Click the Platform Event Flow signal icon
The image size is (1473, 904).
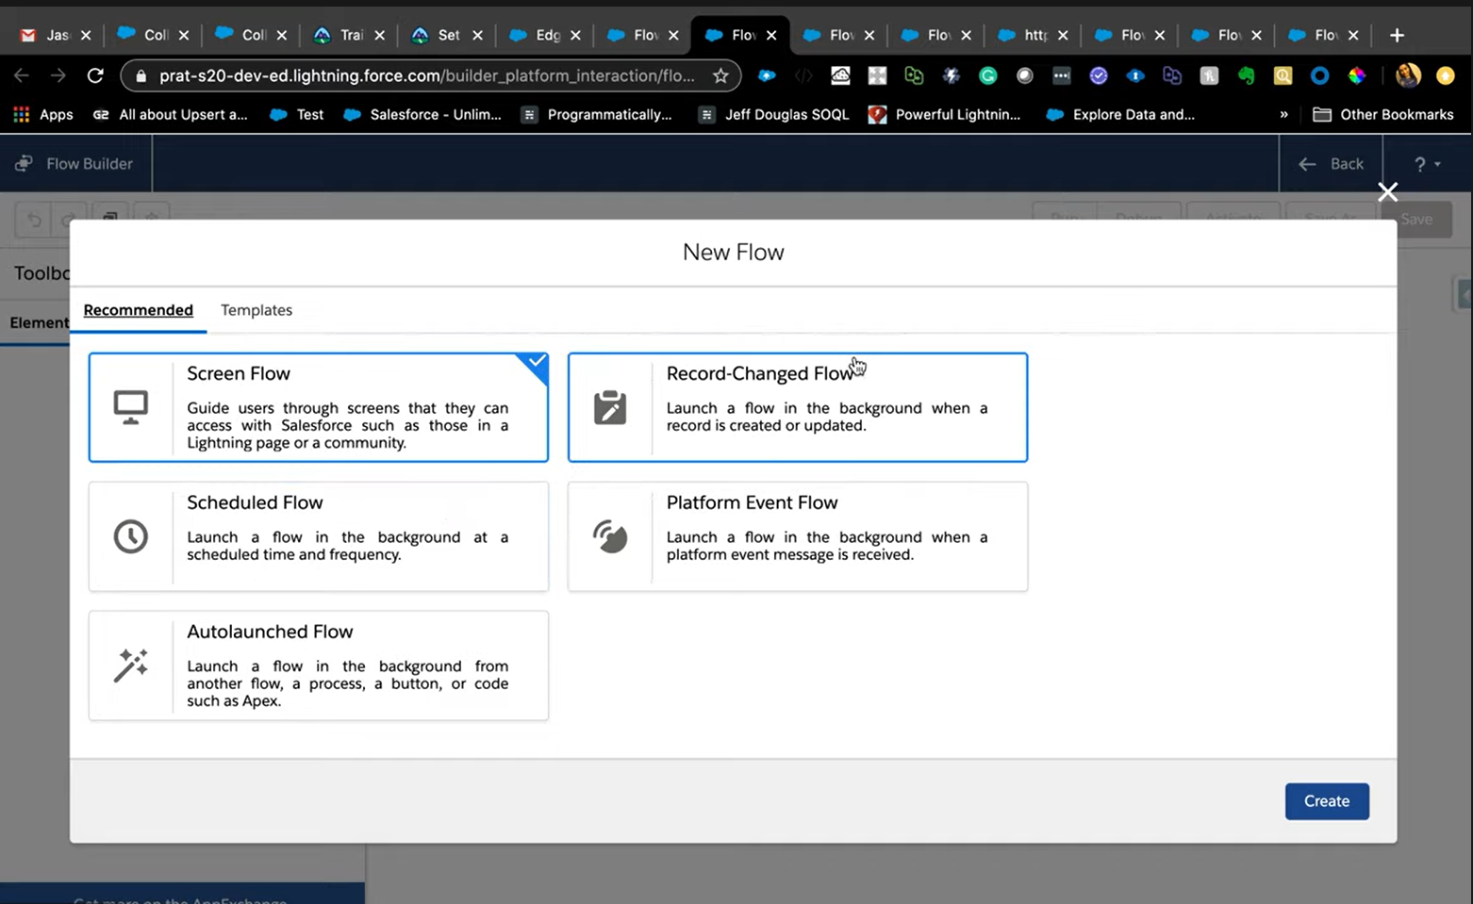tap(610, 536)
